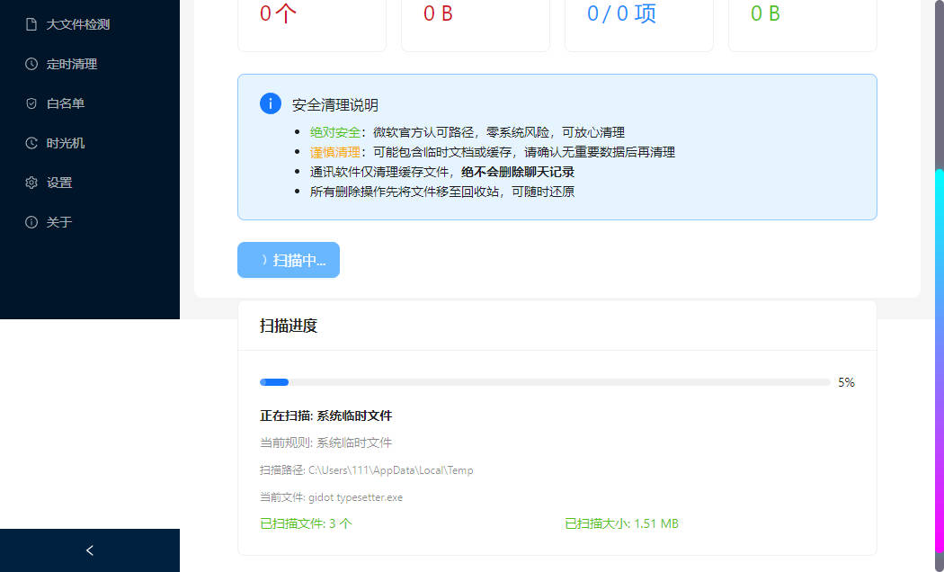Image resolution: width=944 pixels, height=572 pixels.
Task: Navigate to 大文件检测 in the sidebar
Action: click(72, 24)
